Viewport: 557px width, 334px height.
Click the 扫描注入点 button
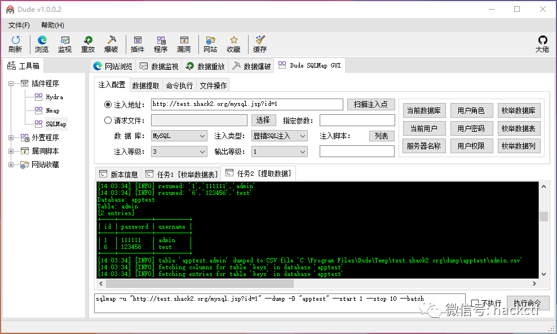(x=371, y=104)
